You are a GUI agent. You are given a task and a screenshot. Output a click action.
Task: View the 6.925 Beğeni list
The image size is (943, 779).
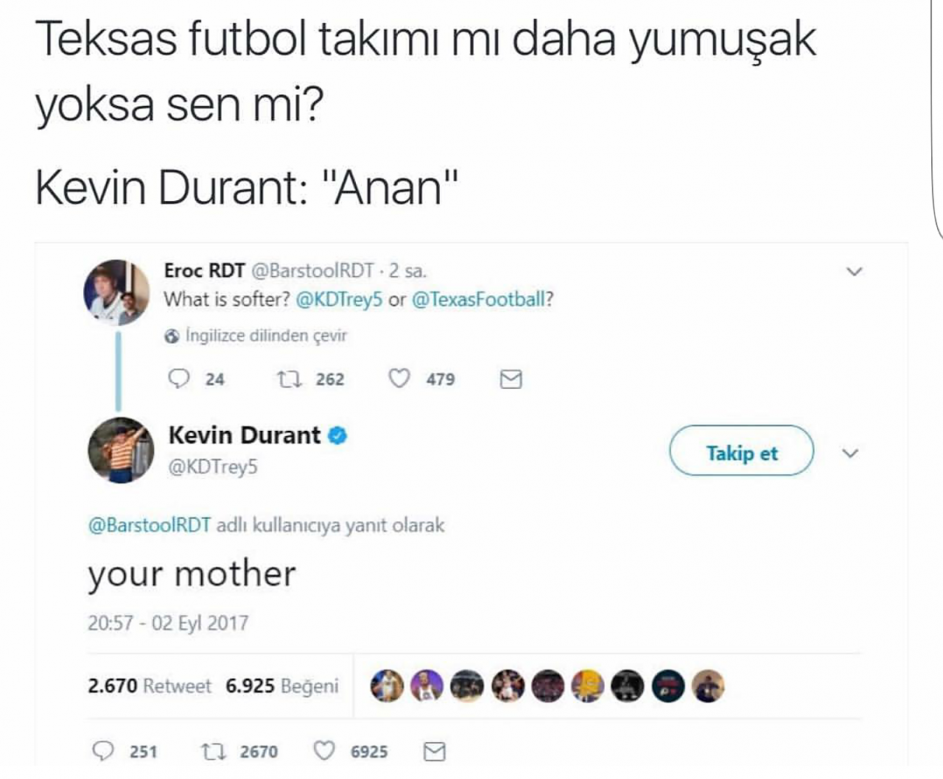(282, 686)
